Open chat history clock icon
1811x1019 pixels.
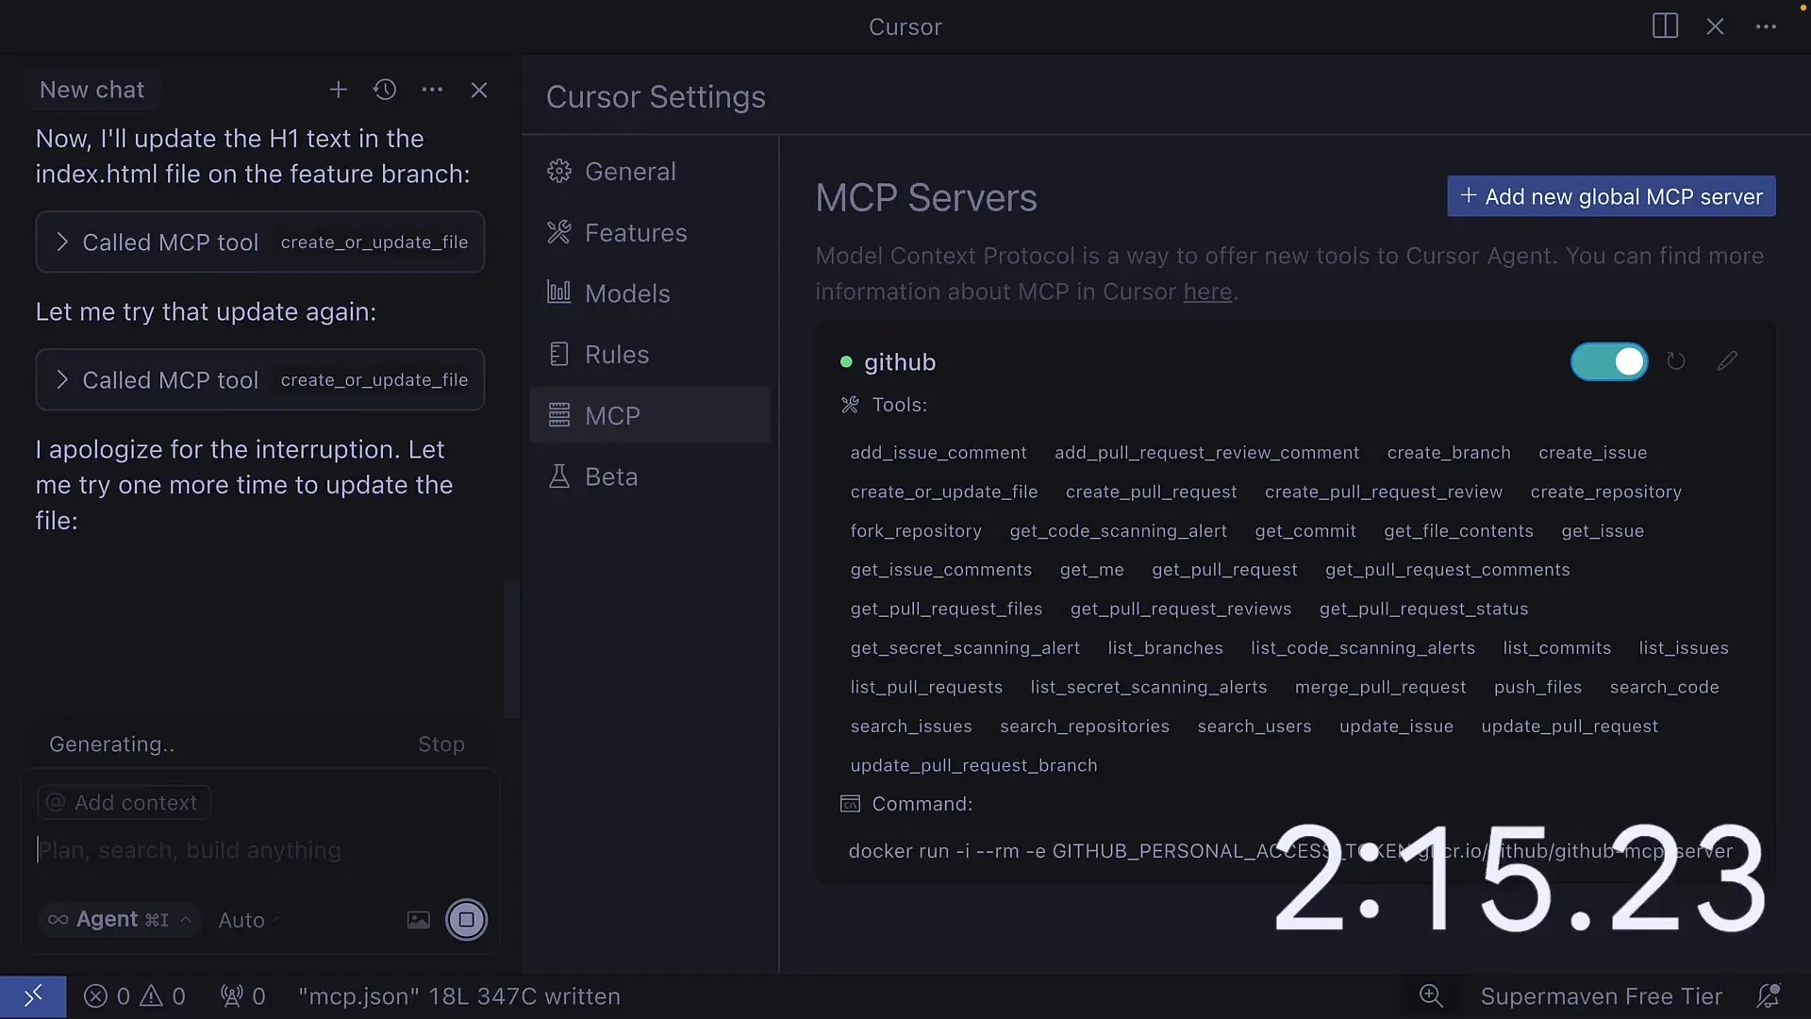pyautogui.click(x=385, y=90)
